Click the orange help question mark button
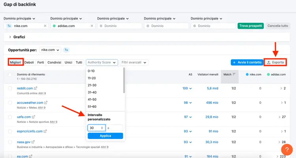 pyautogui.click(x=287, y=150)
